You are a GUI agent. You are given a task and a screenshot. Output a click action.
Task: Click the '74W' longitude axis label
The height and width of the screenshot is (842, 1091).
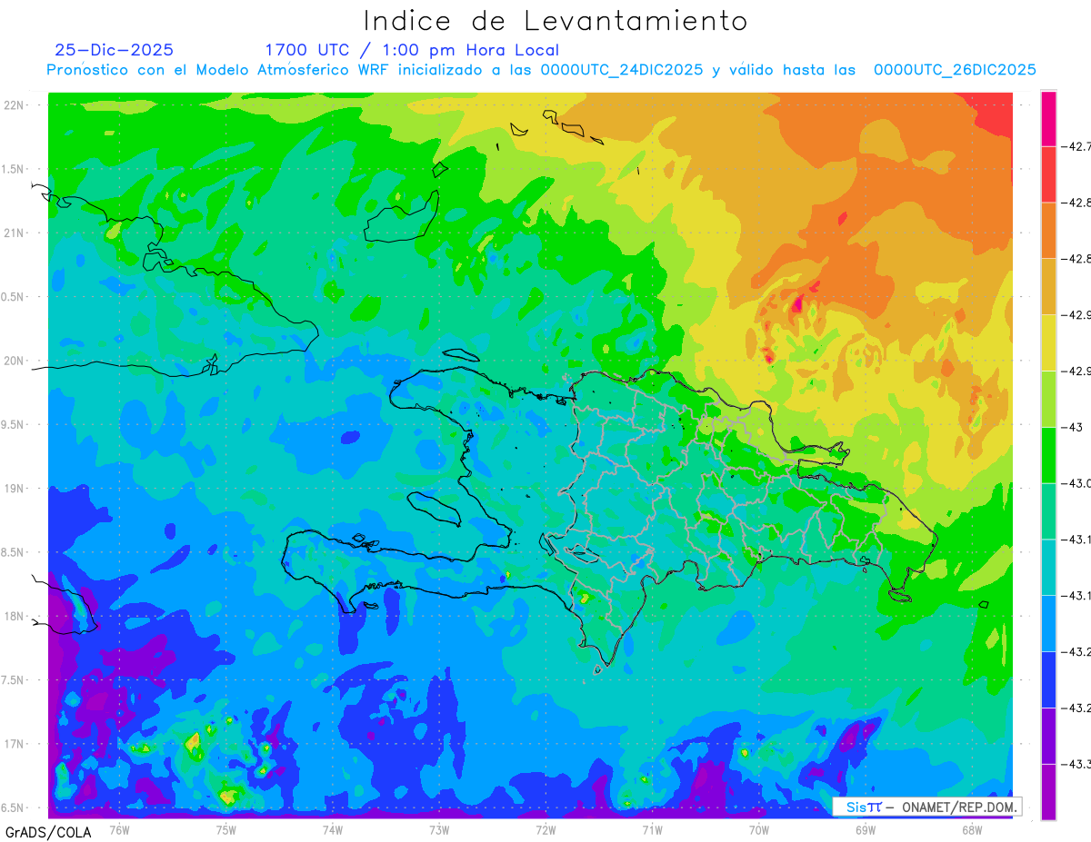(333, 829)
